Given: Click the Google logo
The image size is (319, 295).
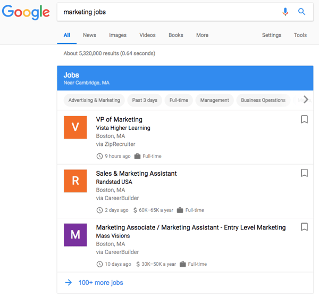Looking at the screenshot, I should pos(26,13).
